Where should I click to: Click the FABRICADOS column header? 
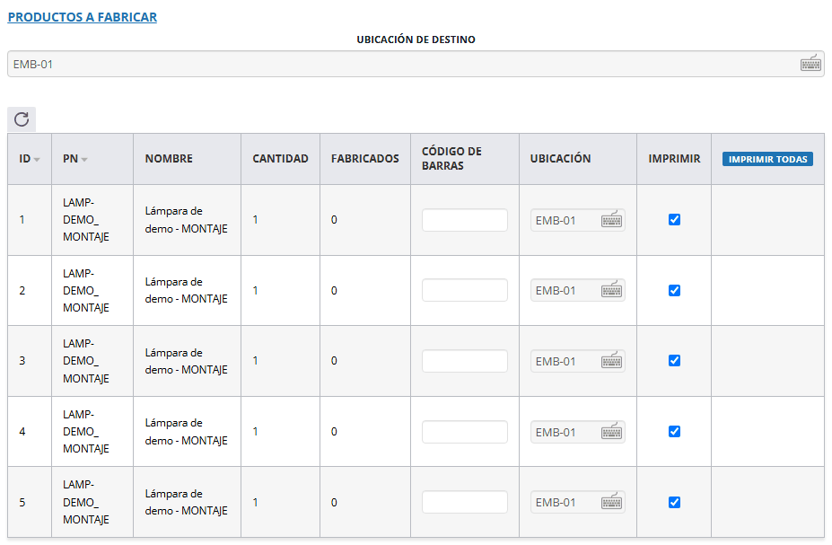365,159
